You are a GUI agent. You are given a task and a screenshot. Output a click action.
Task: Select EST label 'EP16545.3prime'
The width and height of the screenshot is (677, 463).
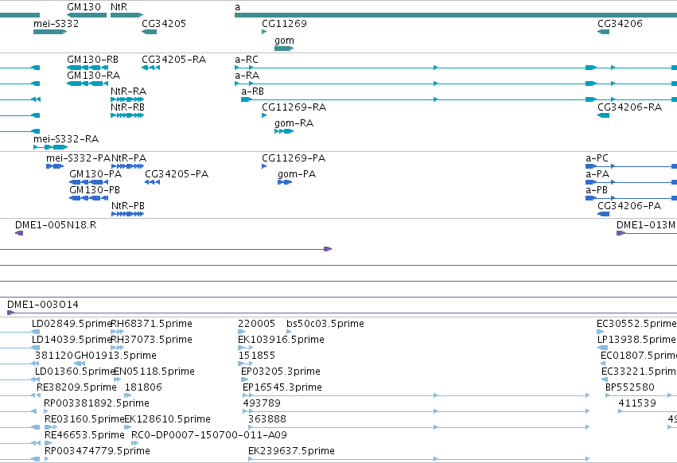click(x=282, y=387)
